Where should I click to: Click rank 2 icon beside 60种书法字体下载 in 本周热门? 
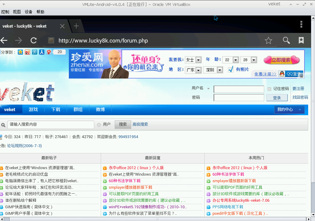(x=209, y=174)
